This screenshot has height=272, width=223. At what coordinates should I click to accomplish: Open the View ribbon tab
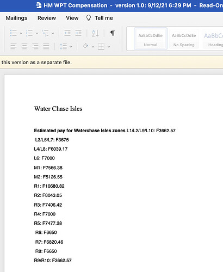pyautogui.click(x=72, y=18)
